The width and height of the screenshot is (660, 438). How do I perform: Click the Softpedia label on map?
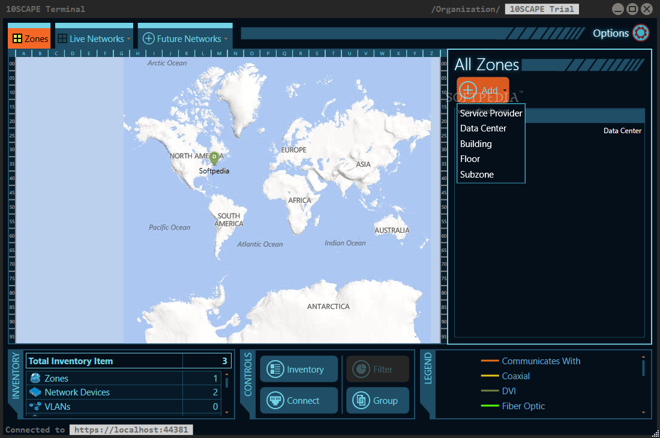(x=214, y=171)
